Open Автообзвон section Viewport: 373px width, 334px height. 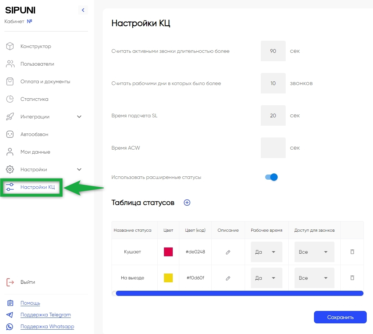click(34, 134)
